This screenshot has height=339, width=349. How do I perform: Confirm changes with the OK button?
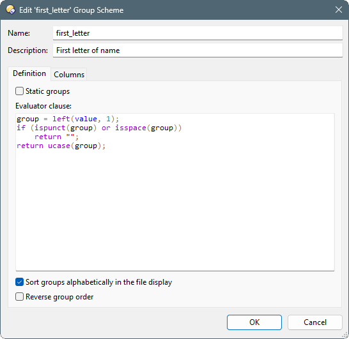(x=254, y=322)
